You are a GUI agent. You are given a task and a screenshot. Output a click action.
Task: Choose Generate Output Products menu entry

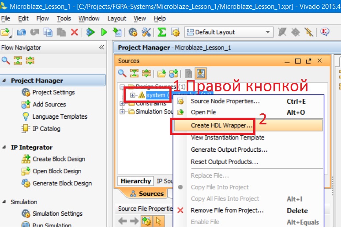point(229,150)
